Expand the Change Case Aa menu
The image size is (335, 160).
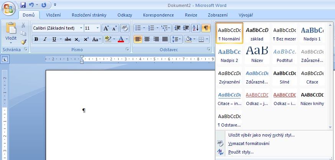click(x=97, y=39)
